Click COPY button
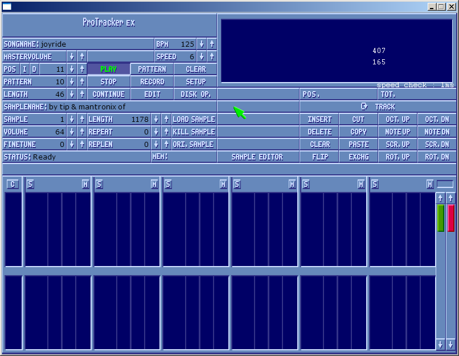 [358, 132]
